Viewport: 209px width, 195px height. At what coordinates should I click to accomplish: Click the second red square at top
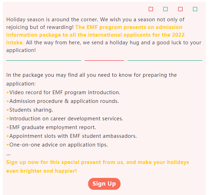pos(180,9)
